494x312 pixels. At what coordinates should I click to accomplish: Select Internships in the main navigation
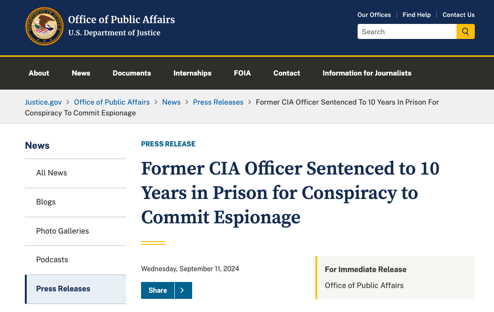pos(192,73)
